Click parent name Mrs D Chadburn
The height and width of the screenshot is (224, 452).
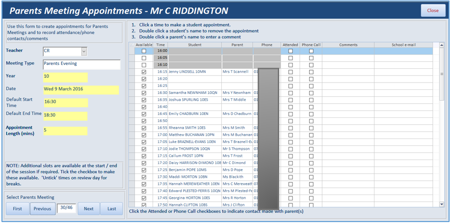pyautogui.click(x=237, y=114)
